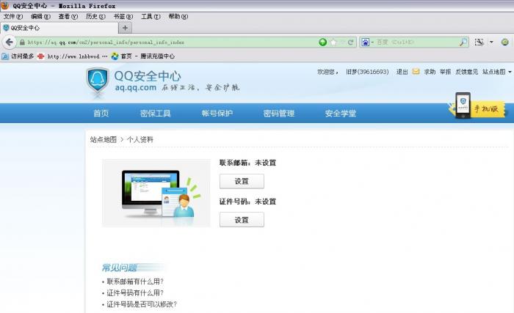Image resolution: width=514 pixels, height=313 pixels.
Task: Click the green round icon at toolbar end
Action: tap(505, 42)
